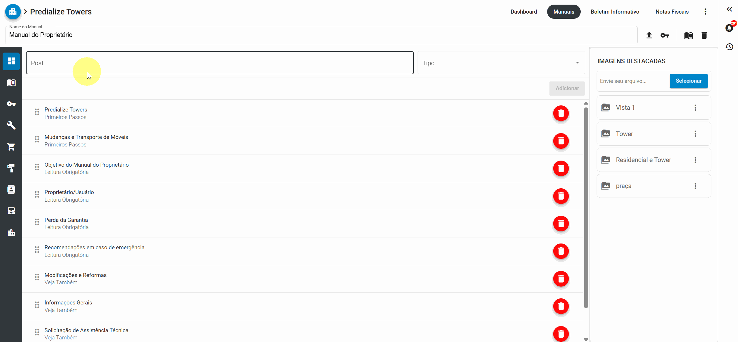Click the key icon in top toolbar

(x=665, y=35)
